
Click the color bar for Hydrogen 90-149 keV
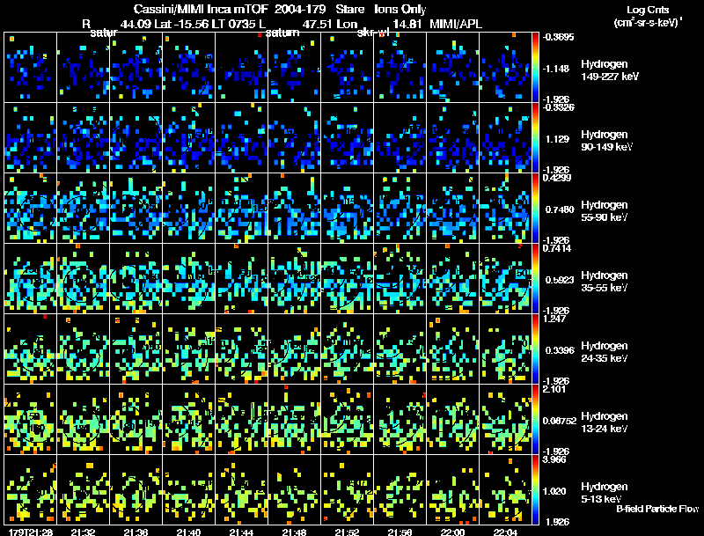pyautogui.click(x=535, y=138)
